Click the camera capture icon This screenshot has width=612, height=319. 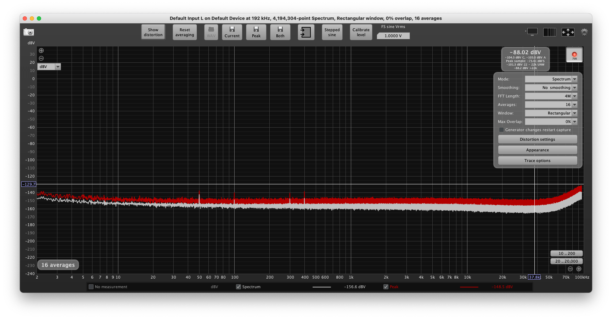29,32
